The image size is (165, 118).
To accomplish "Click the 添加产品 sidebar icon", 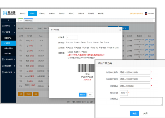I will [3, 26].
